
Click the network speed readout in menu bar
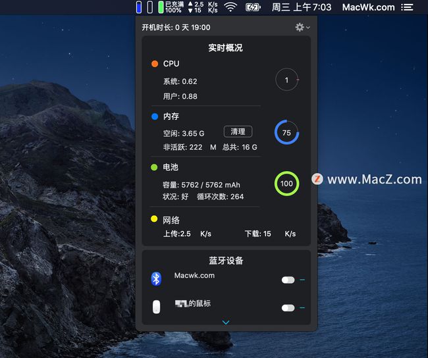point(202,7)
